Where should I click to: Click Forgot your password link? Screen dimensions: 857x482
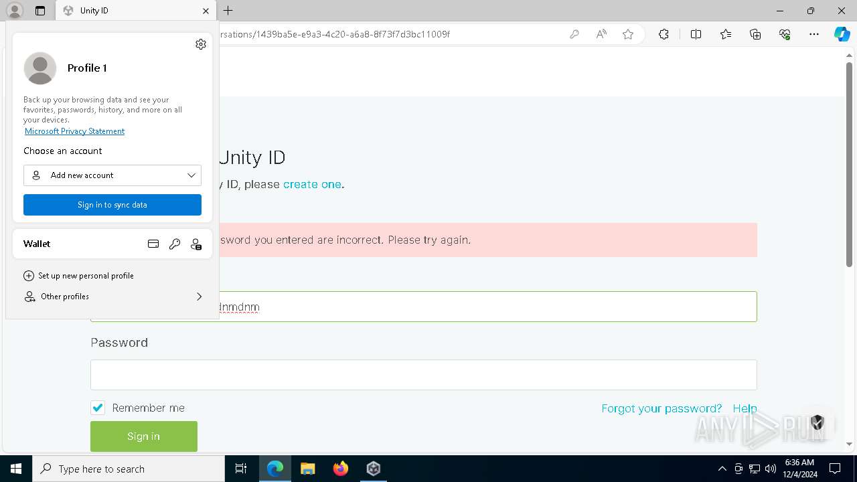(661, 408)
